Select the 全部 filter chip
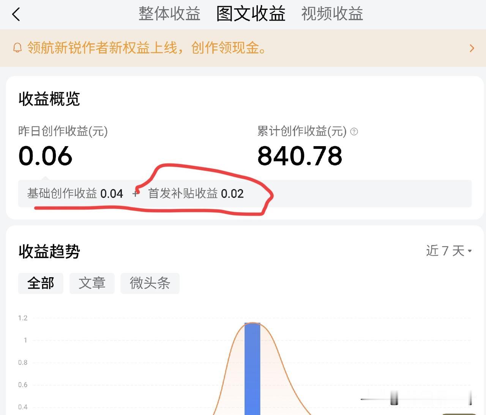 click(x=41, y=283)
